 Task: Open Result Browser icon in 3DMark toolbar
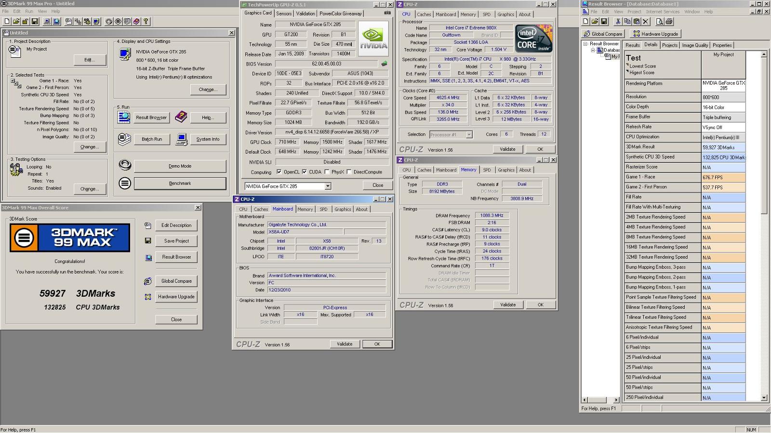[56, 21]
